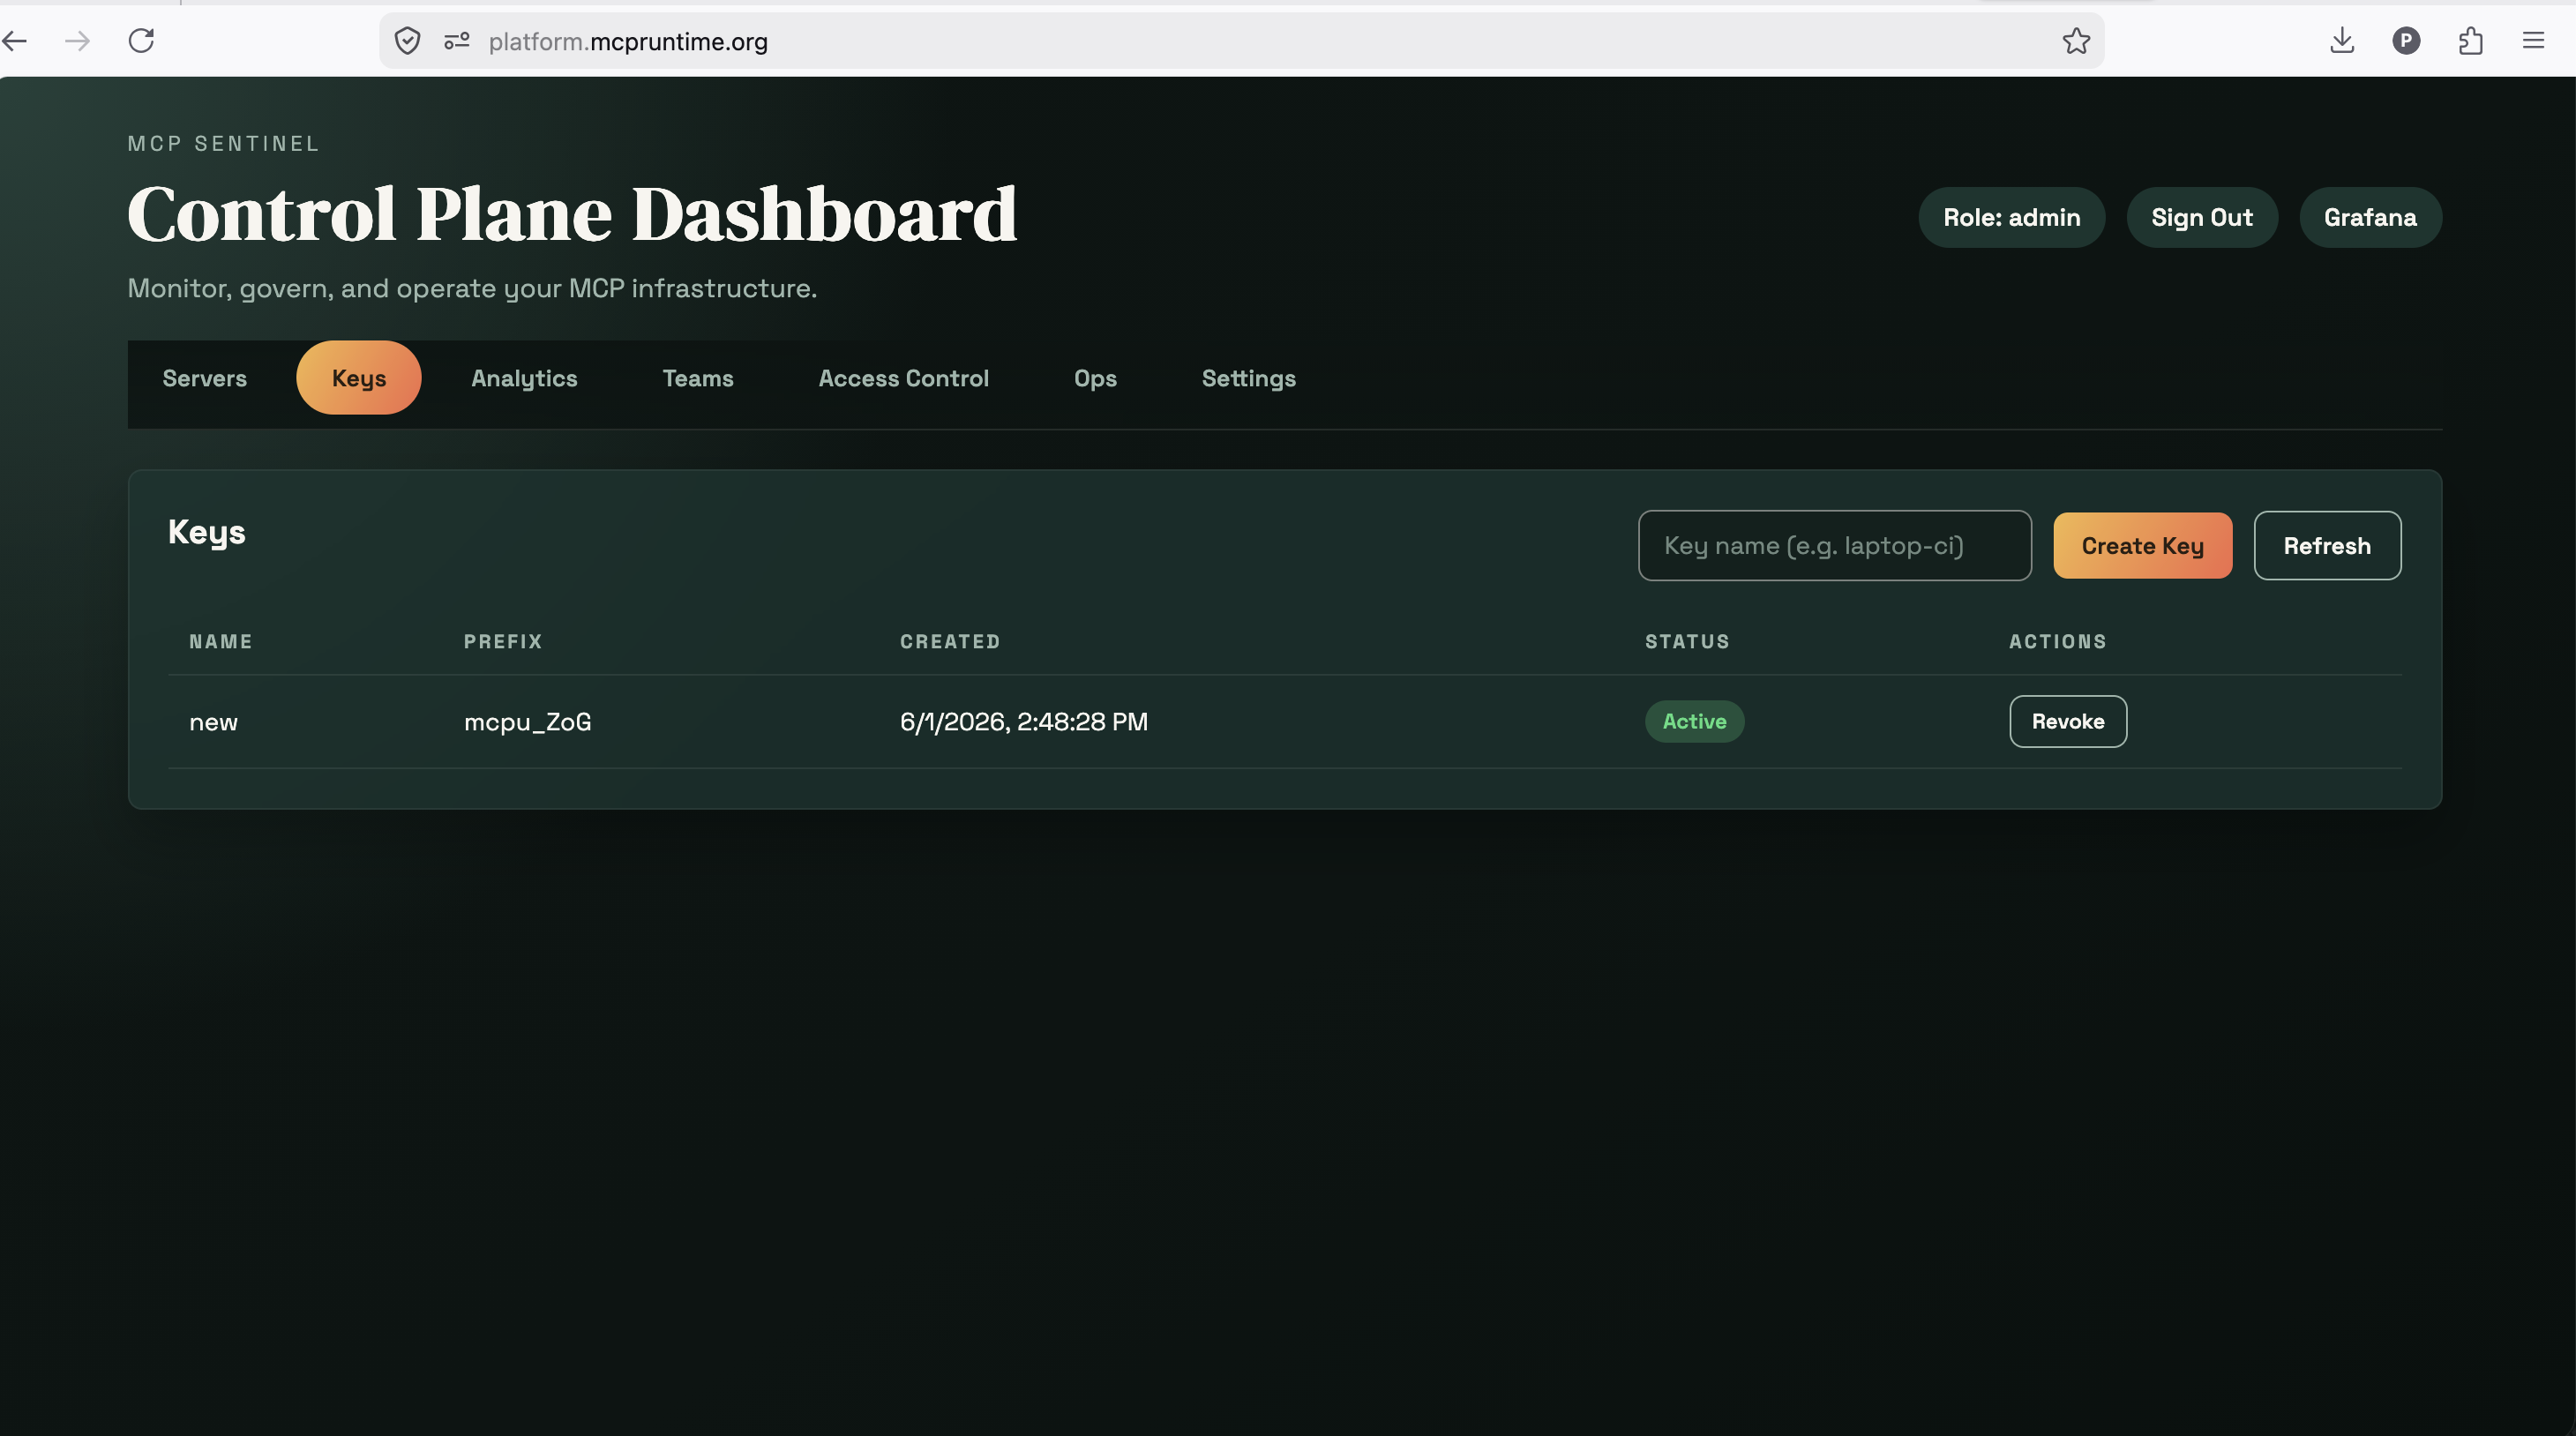
Task: Reload the page with the refresh icon
Action: [x=141, y=41]
